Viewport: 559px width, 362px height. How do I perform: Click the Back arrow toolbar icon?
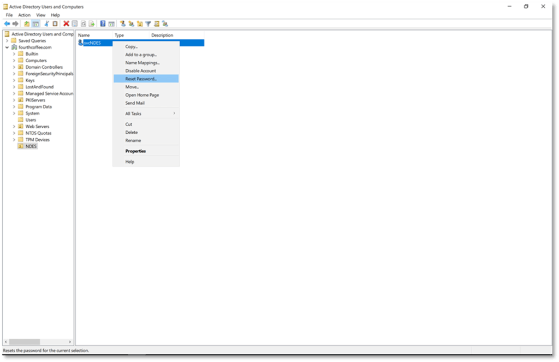click(x=7, y=23)
